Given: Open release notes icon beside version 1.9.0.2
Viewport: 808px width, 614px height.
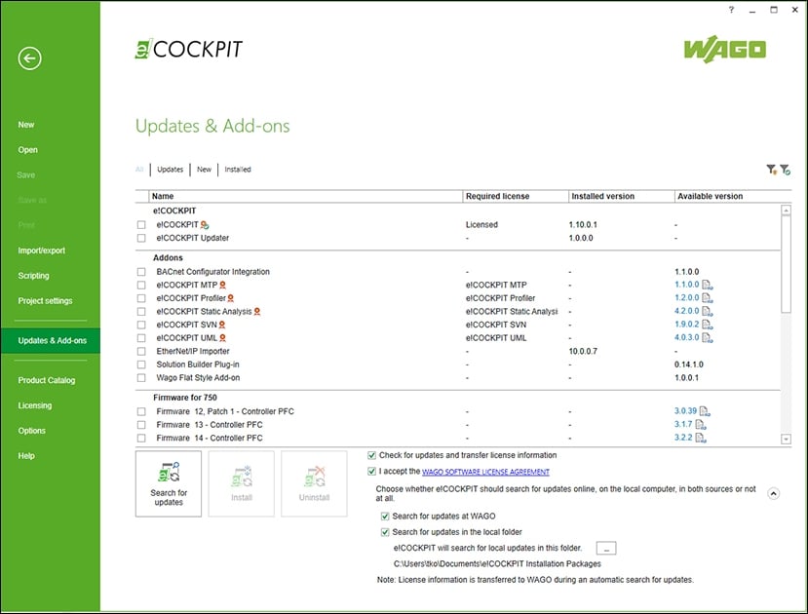Looking at the screenshot, I should click(707, 325).
